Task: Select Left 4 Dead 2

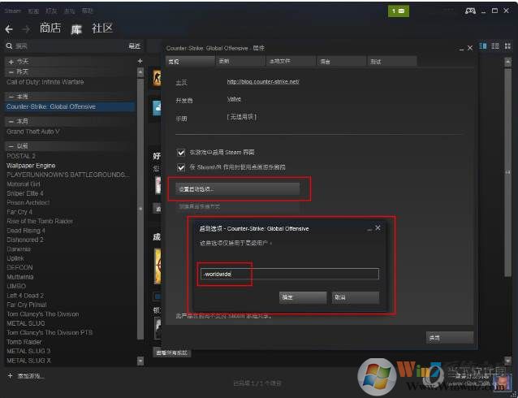Action: (x=25, y=296)
